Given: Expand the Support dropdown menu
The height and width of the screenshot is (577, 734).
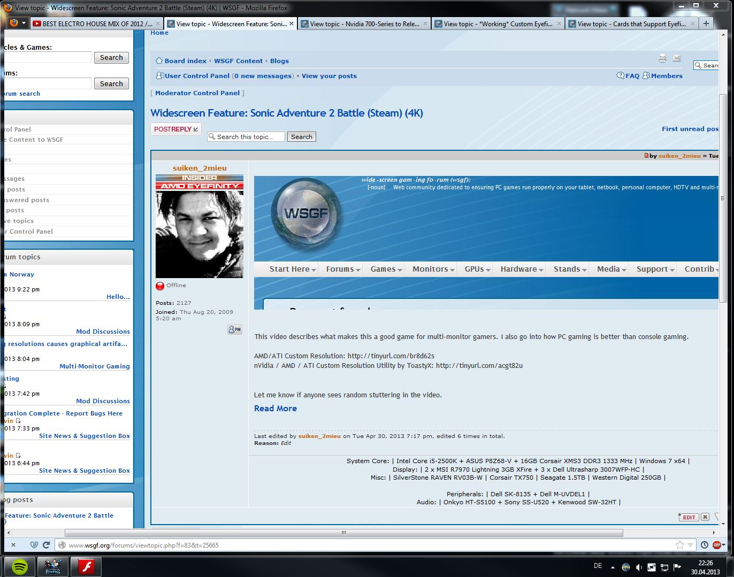Looking at the screenshot, I should (x=655, y=269).
